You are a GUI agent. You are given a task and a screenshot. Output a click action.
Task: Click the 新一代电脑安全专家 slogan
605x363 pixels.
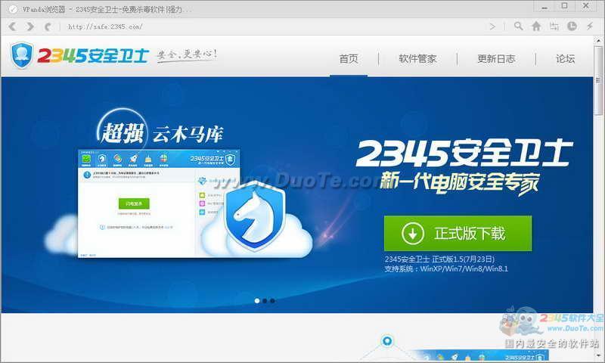[x=459, y=183]
